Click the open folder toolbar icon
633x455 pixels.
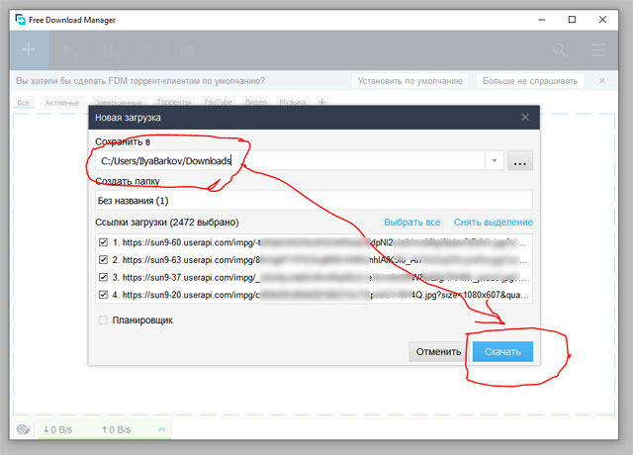tap(187, 50)
